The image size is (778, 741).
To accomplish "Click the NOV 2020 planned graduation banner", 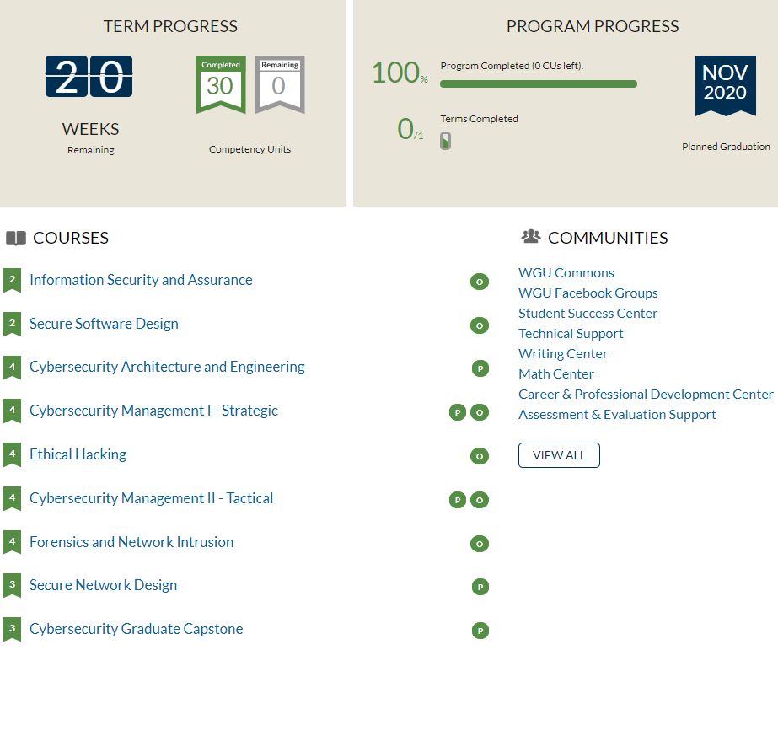I will click(x=725, y=84).
